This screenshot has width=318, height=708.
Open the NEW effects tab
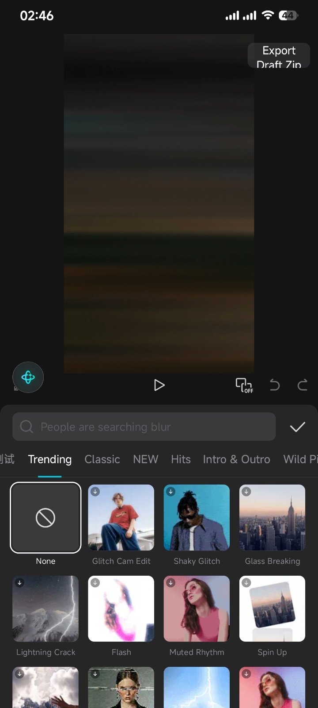tap(145, 459)
